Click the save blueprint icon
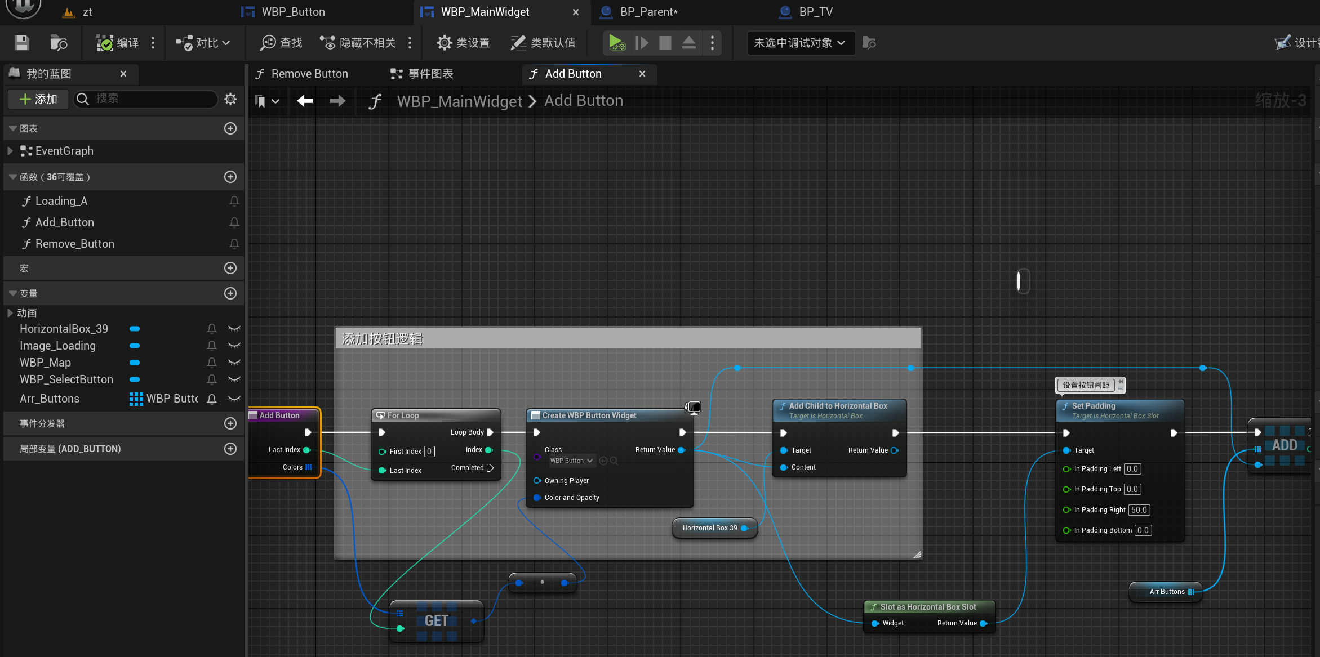This screenshot has height=657, width=1320. (x=22, y=43)
